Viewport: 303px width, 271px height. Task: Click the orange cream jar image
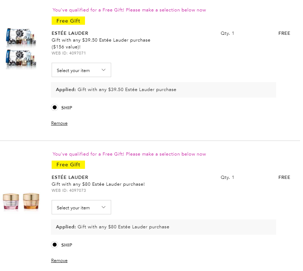pos(31,201)
